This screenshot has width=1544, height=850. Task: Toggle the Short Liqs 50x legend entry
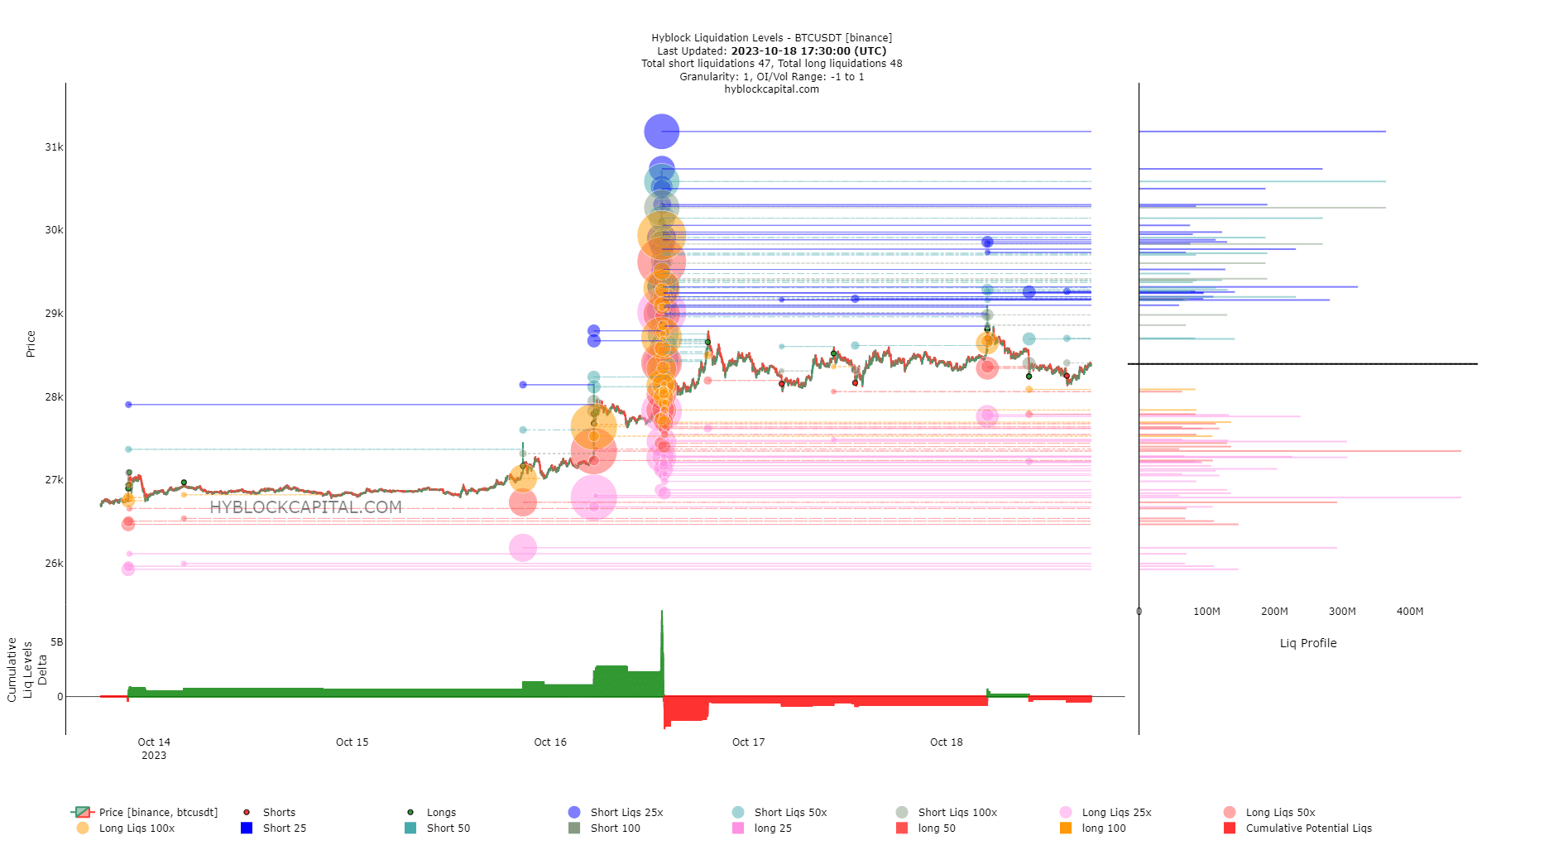click(779, 813)
